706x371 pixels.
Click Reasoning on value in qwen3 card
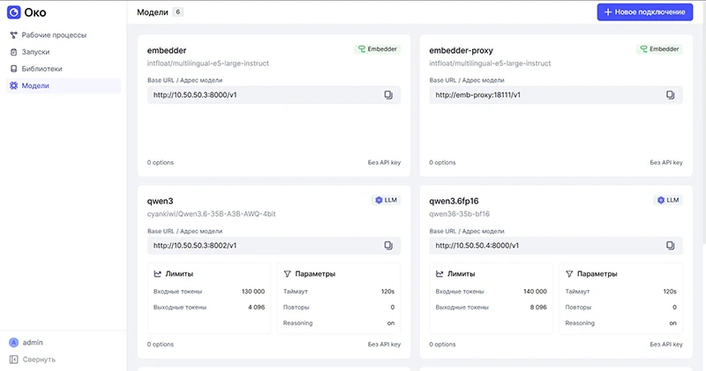point(391,323)
